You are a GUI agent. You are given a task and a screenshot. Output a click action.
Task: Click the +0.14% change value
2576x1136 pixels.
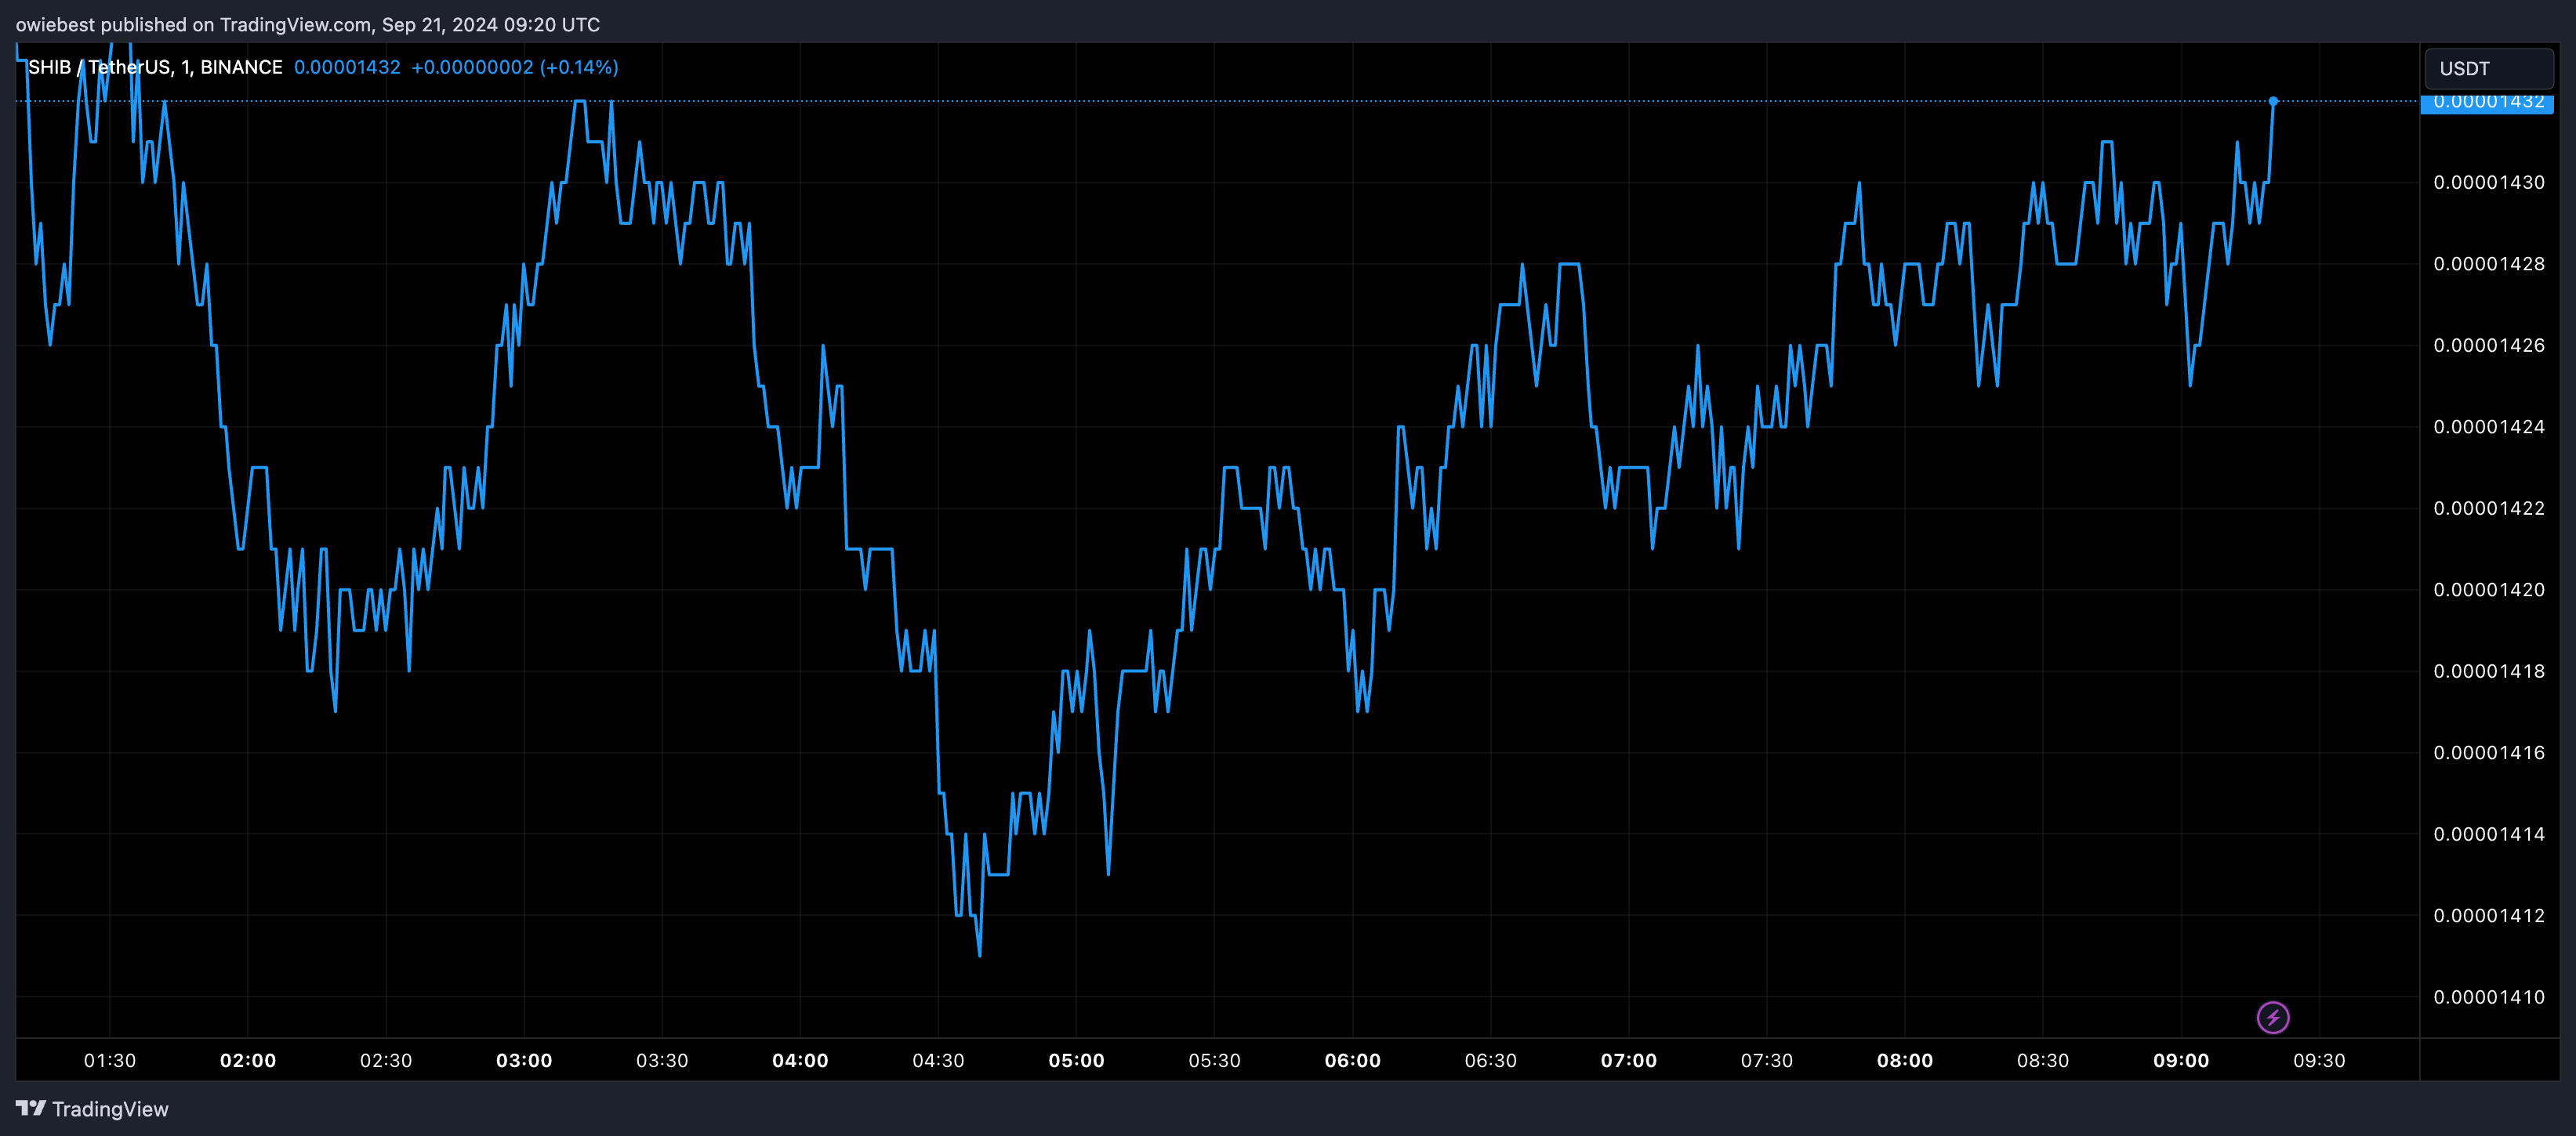[x=579, y=67]
